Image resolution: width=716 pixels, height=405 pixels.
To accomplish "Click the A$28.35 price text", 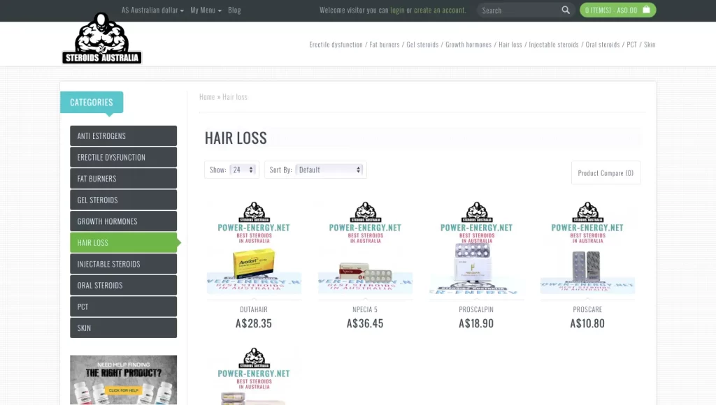I will coord(253,323).
